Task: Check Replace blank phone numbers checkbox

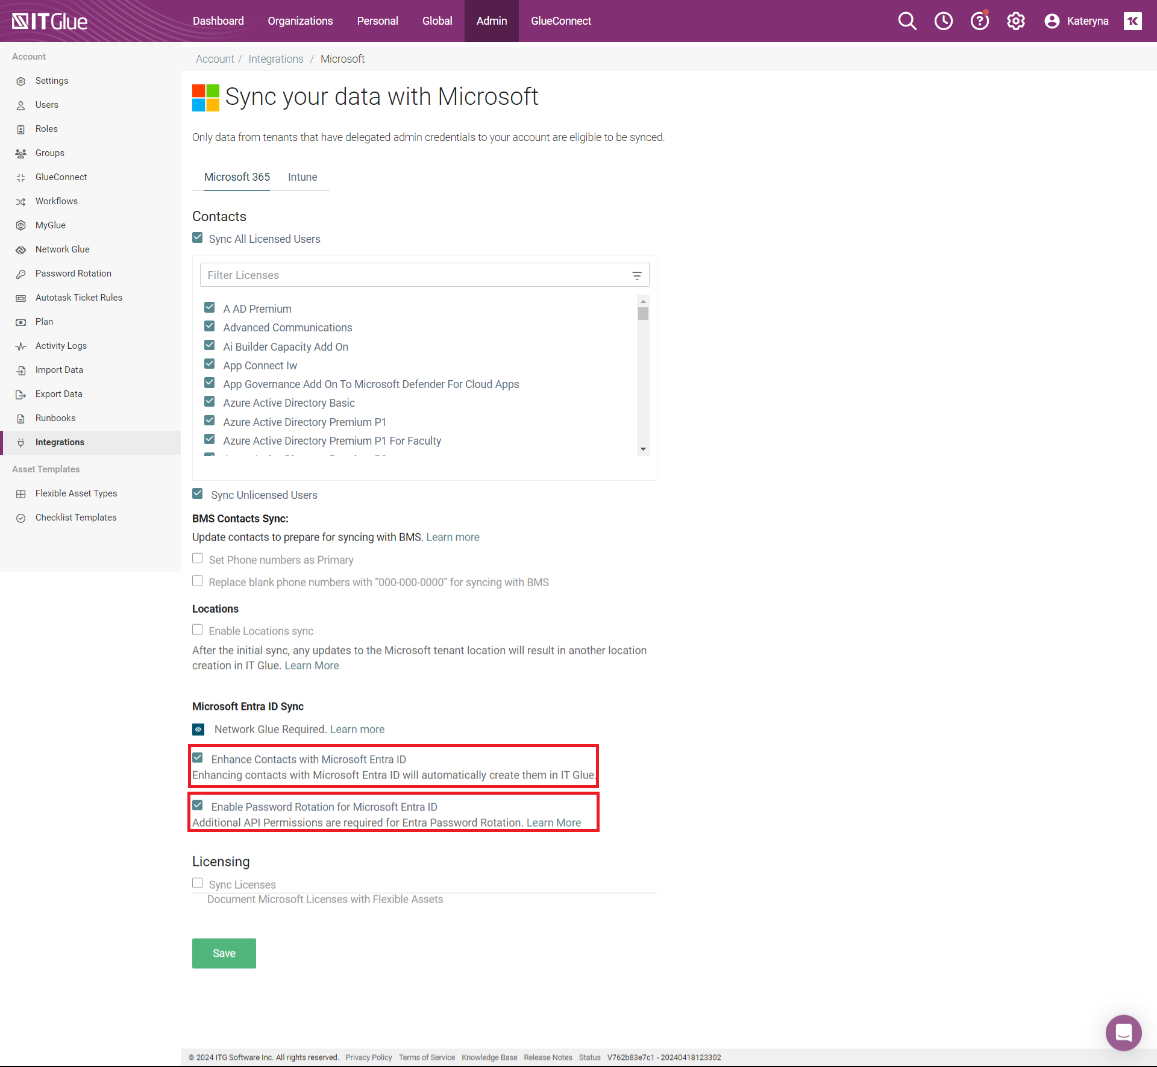Action: 198,581
